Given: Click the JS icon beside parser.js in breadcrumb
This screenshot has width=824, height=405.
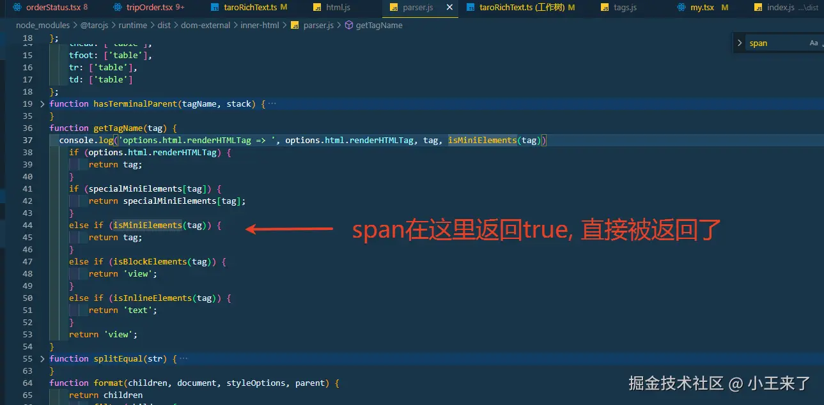Looking at the screenshot, I should click(294, 25).
